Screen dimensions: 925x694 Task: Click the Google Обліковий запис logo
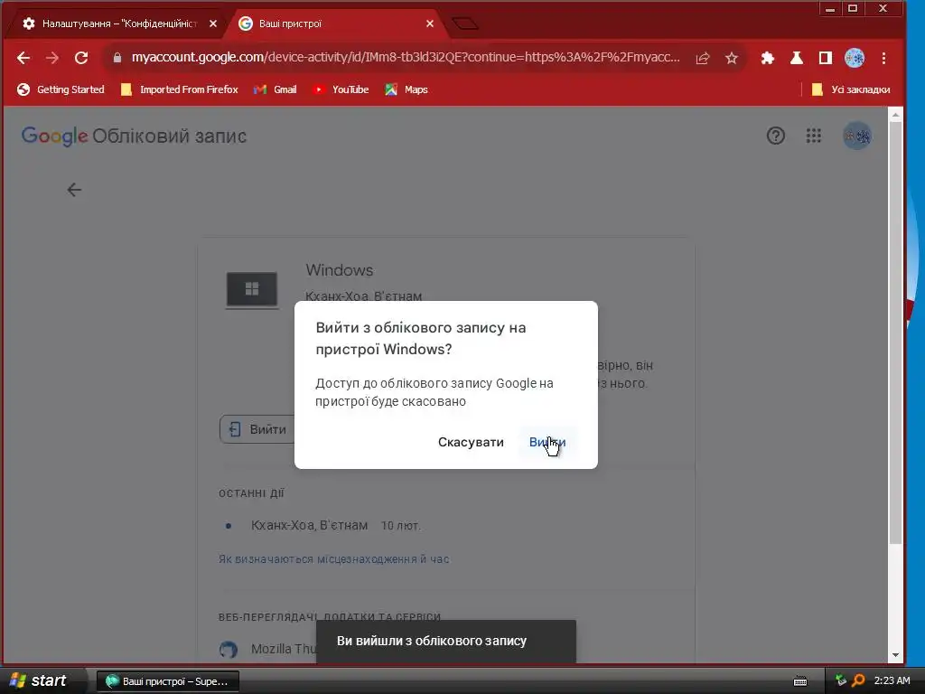(x=134, y=136)
